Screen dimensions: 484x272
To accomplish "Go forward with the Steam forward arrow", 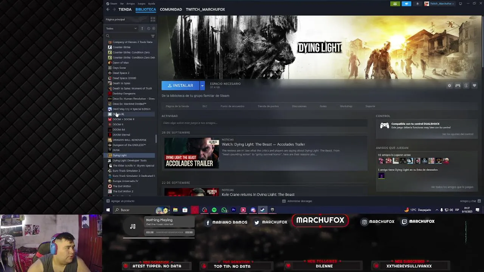I will click(x=114, y=9).
